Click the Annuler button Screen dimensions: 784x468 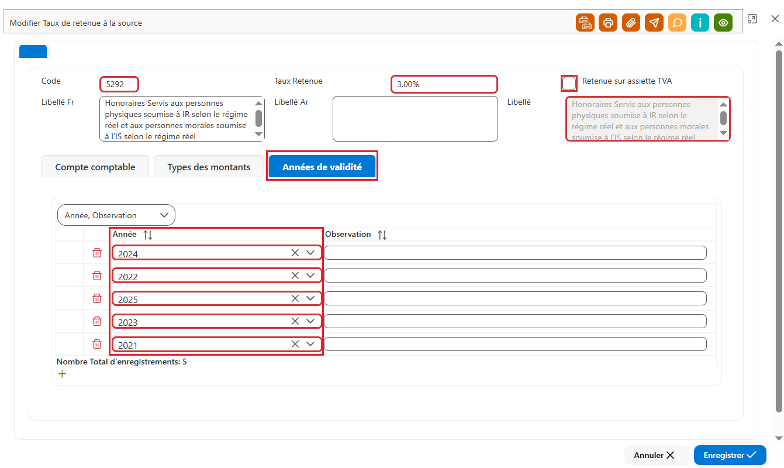pyautogui.click(x=654, y=455)
